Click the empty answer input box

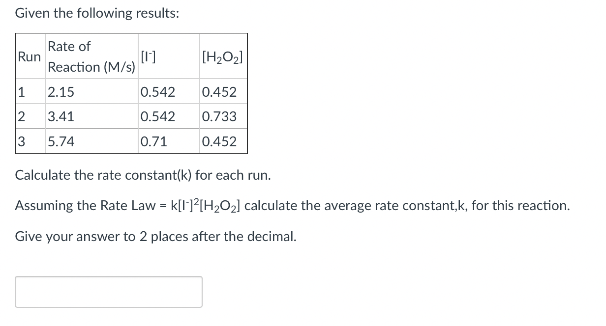click(x=108, y=292)
